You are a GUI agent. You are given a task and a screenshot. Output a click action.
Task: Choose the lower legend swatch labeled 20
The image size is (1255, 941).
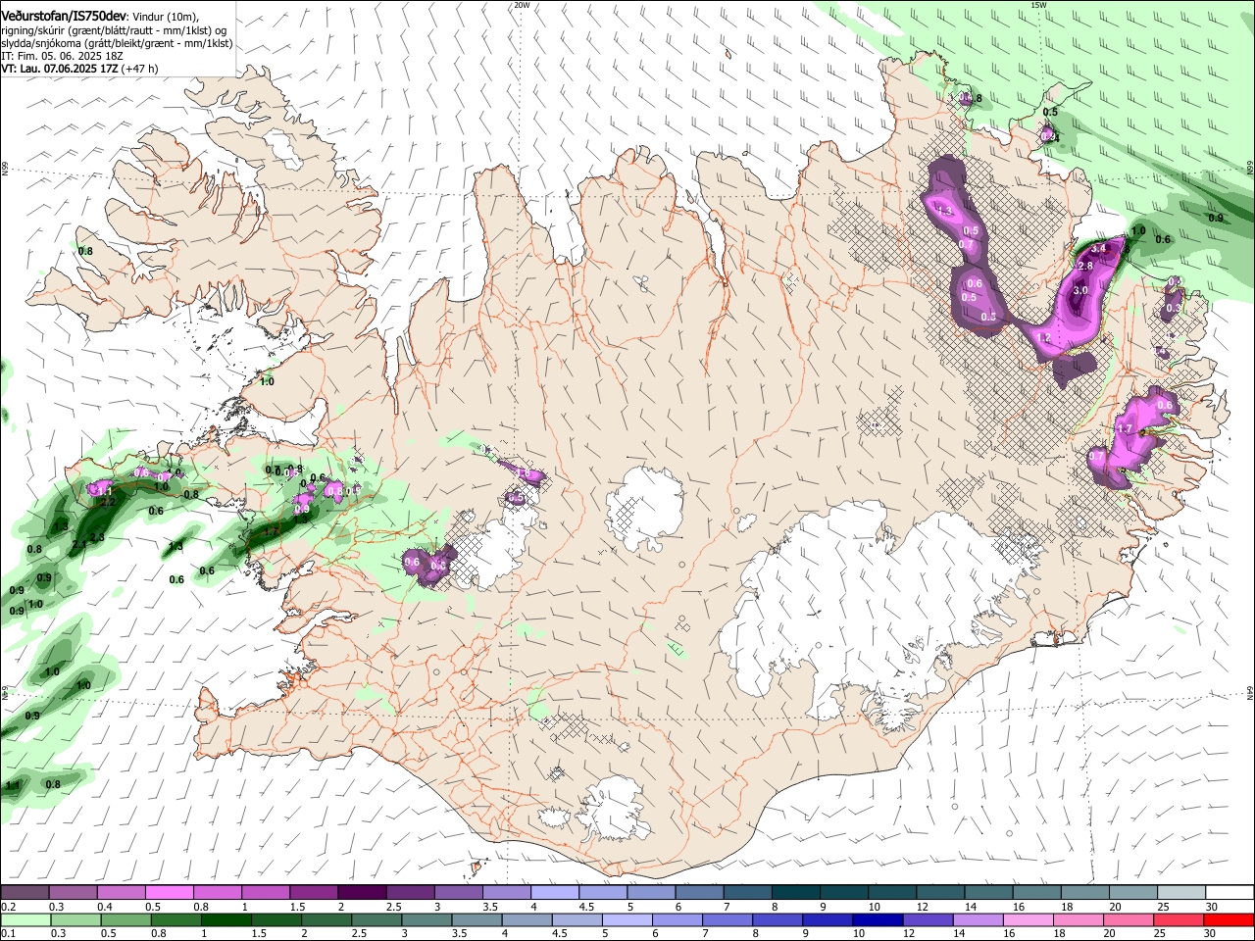1127,919
